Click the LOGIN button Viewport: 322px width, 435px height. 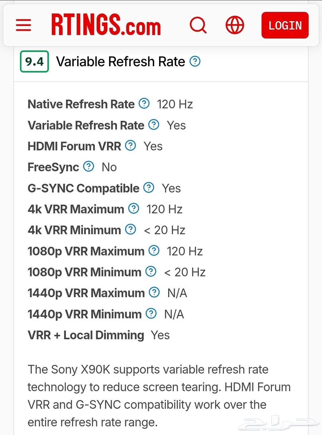(285, 25)
